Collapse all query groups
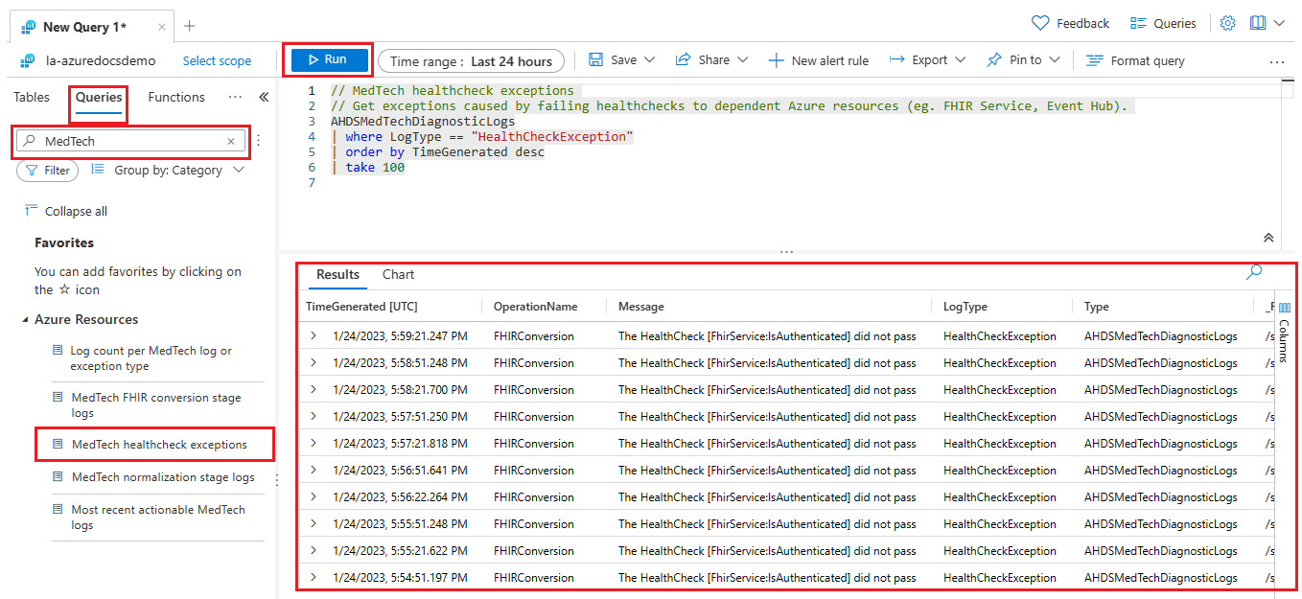This screenshot has height=599, width=1302. click(x=66, y=211)
